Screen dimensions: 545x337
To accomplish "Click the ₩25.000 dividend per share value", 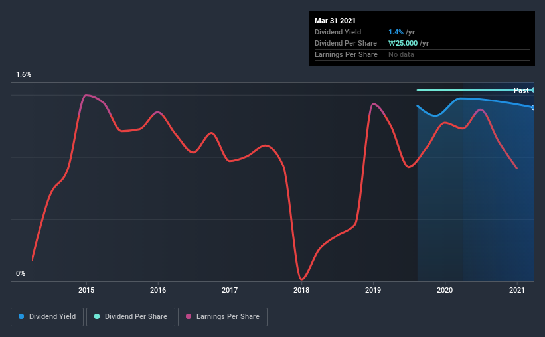I will click(x=403, y=43).
